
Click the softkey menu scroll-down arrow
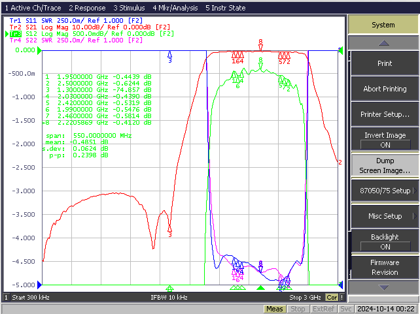(383, 287)
